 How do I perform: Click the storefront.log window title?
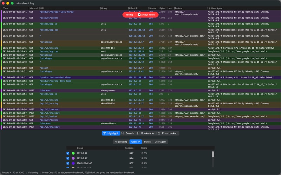(25, 3)
